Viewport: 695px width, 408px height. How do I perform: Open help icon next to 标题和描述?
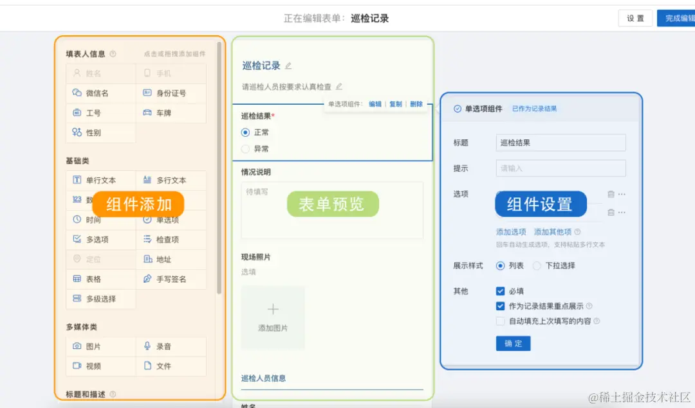click(113, 395)
